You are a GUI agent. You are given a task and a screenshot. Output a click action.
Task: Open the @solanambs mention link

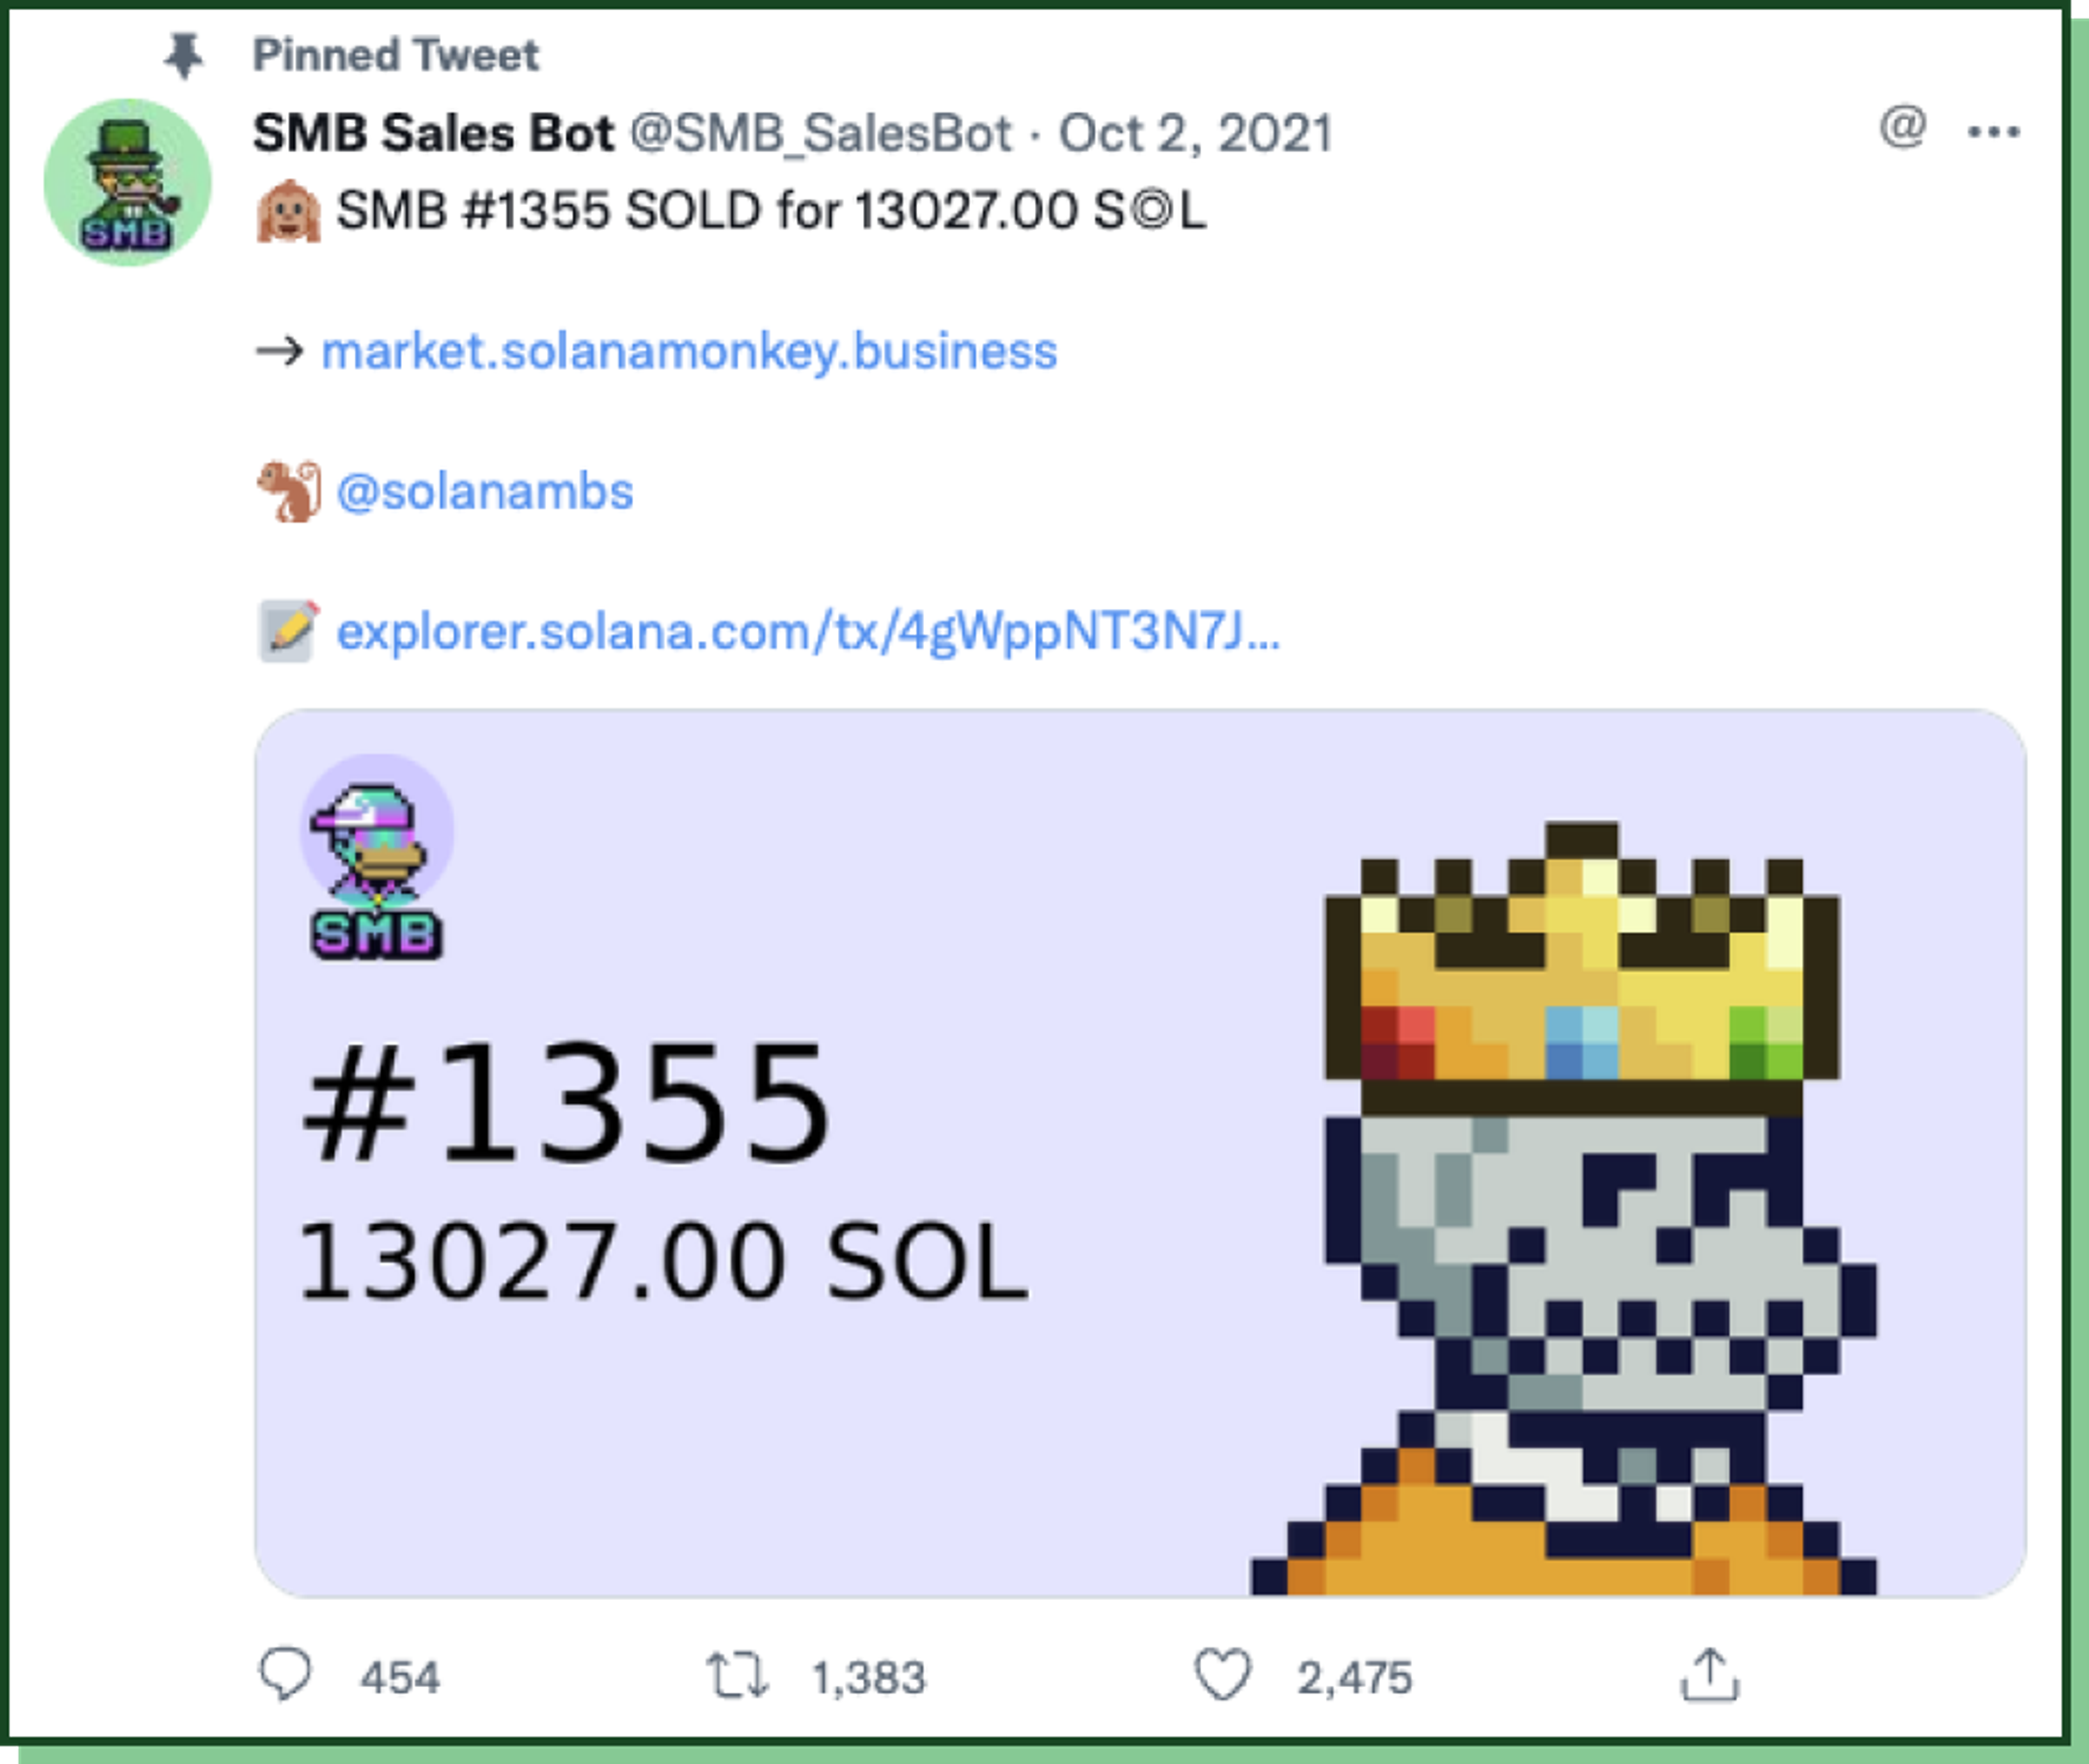click(485, 492)
